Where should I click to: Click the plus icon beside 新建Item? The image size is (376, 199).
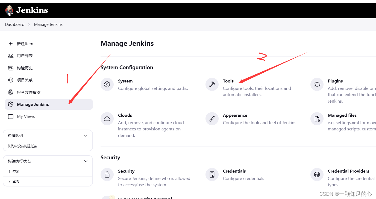coord(11,44)
